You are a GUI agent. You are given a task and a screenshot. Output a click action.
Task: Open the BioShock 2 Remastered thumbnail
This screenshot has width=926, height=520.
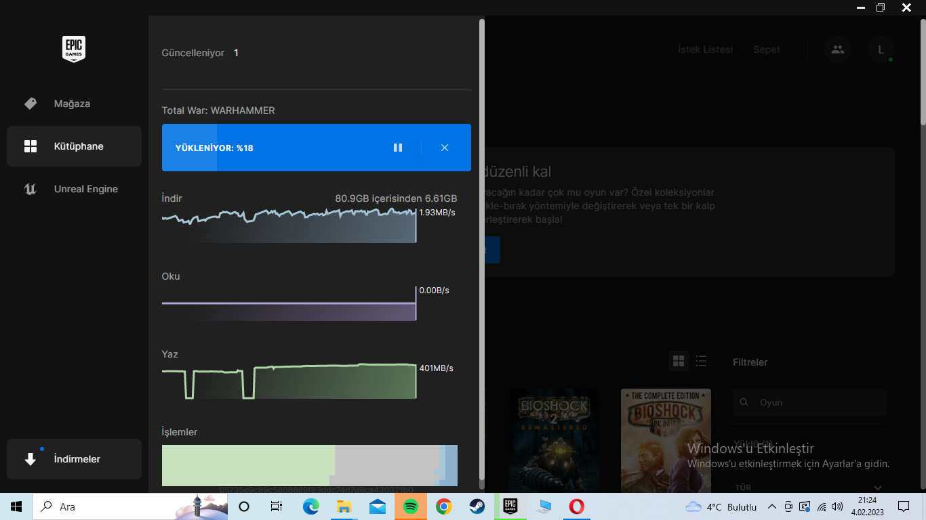point(554,441)
